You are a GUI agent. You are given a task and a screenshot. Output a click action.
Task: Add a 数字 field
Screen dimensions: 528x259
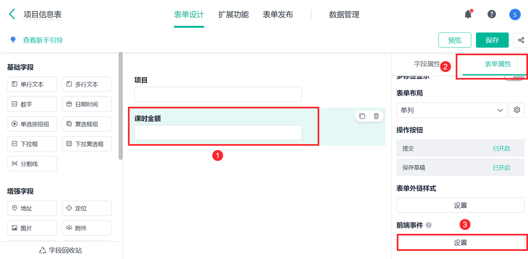(x=32, y=104)
